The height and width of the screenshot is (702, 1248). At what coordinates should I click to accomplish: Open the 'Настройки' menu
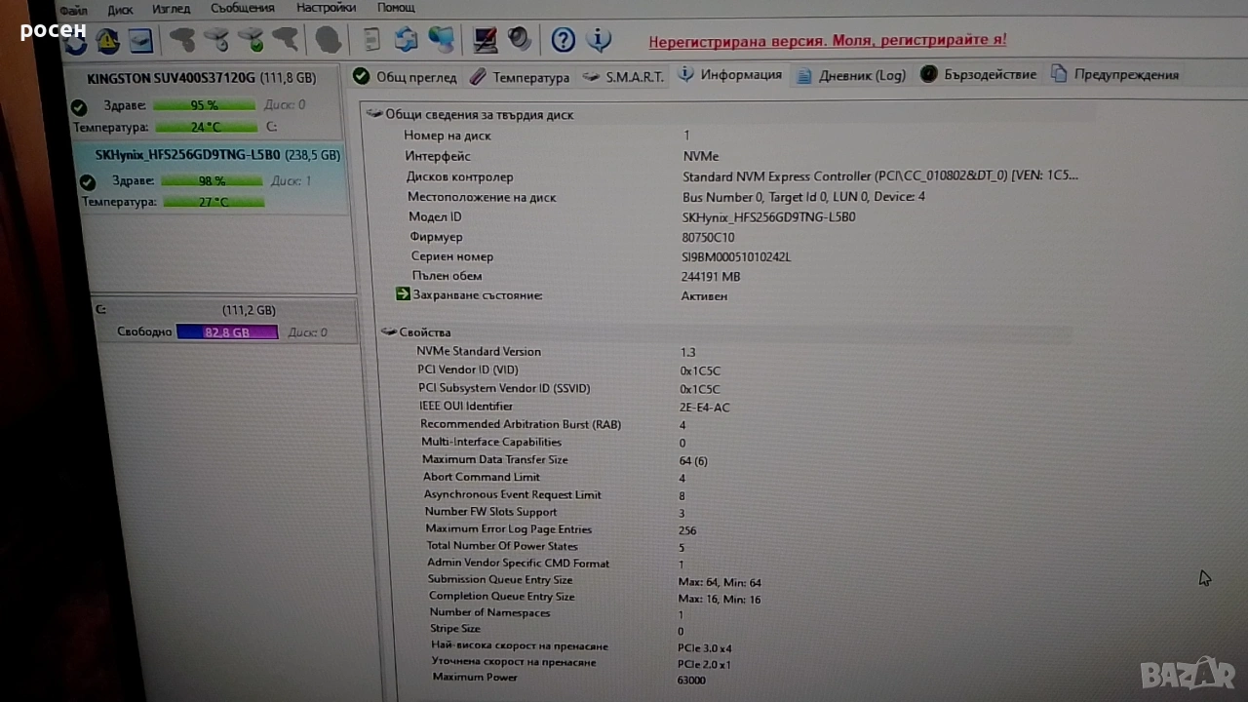coord(326,8)
